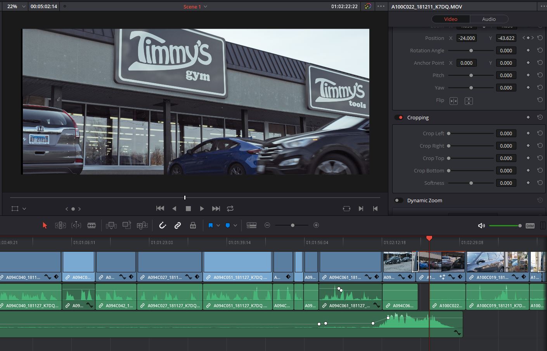
Task: Add a blue flag to clip
Action: click(211, 225)
